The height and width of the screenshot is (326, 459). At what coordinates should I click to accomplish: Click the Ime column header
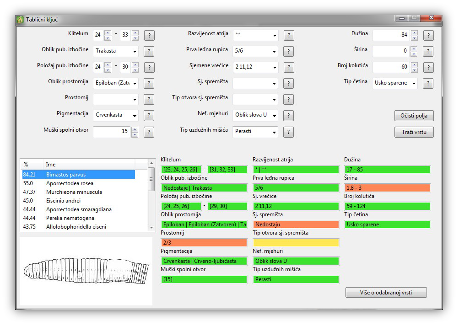pos(89,165)
